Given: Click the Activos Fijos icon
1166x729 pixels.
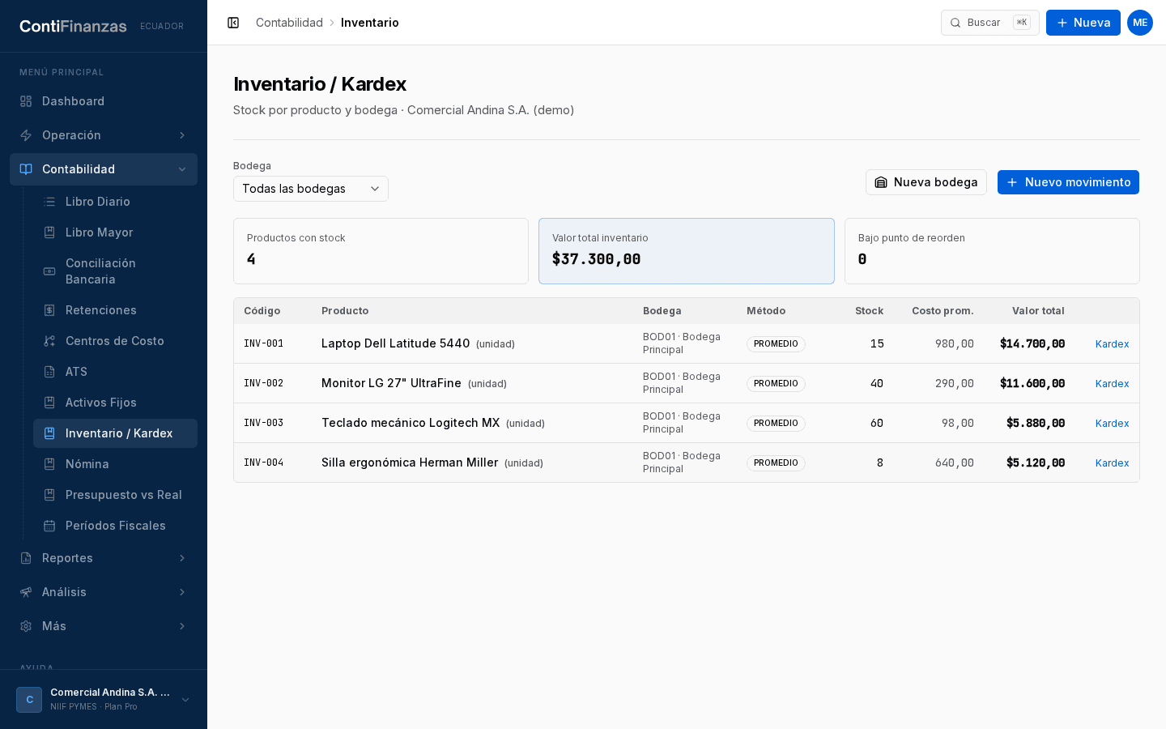Looking at the screenshot, I should coord(49,403).
